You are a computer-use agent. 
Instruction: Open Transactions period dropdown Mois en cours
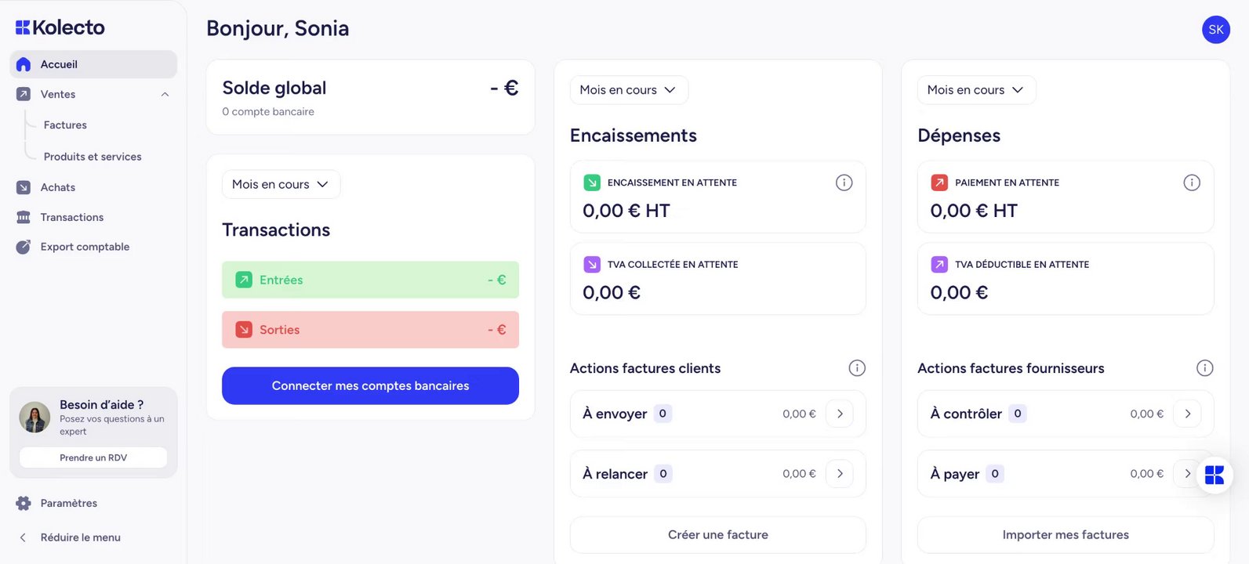pos(281,184)
